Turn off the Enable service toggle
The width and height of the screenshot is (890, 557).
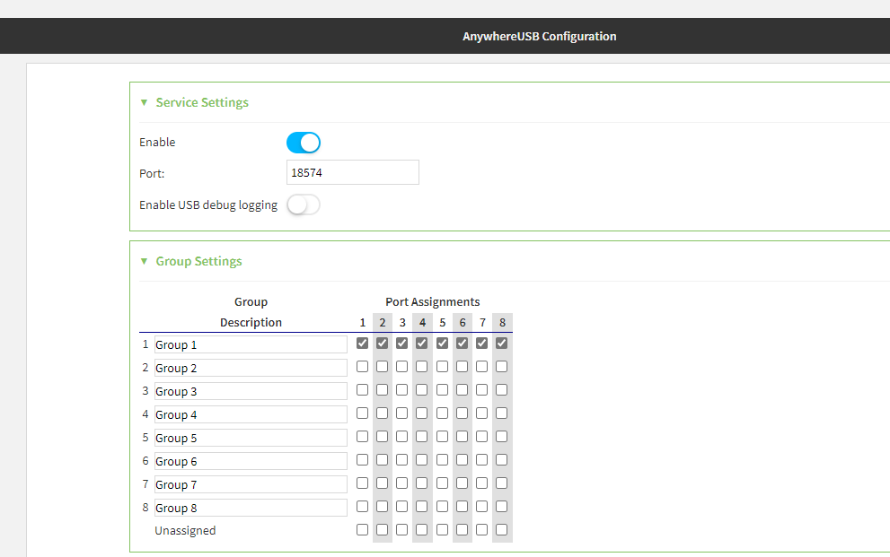tap(303, 143)
